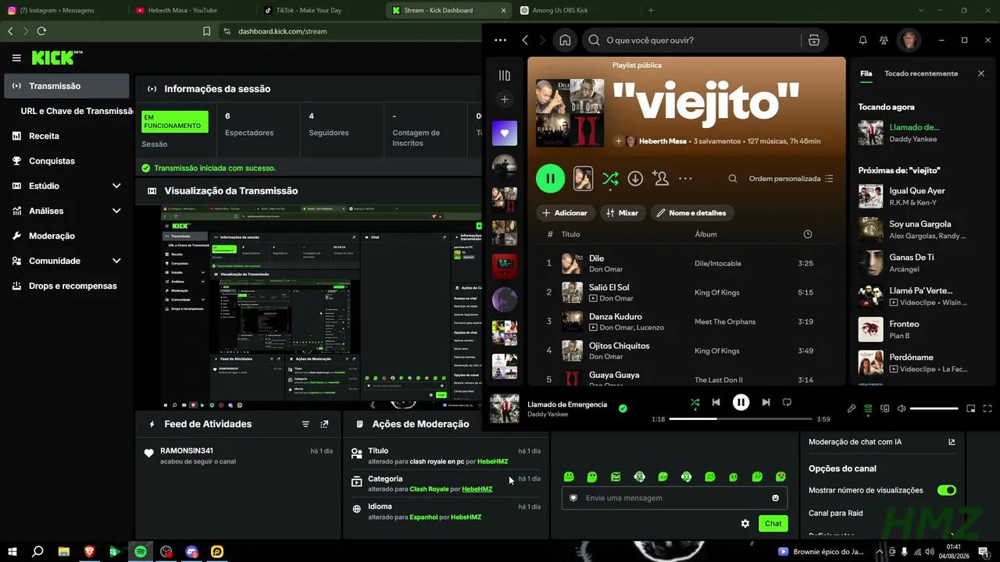Toggle the Queue view icon in Spotify
The image size is (1000, 562).
(868, 408)
